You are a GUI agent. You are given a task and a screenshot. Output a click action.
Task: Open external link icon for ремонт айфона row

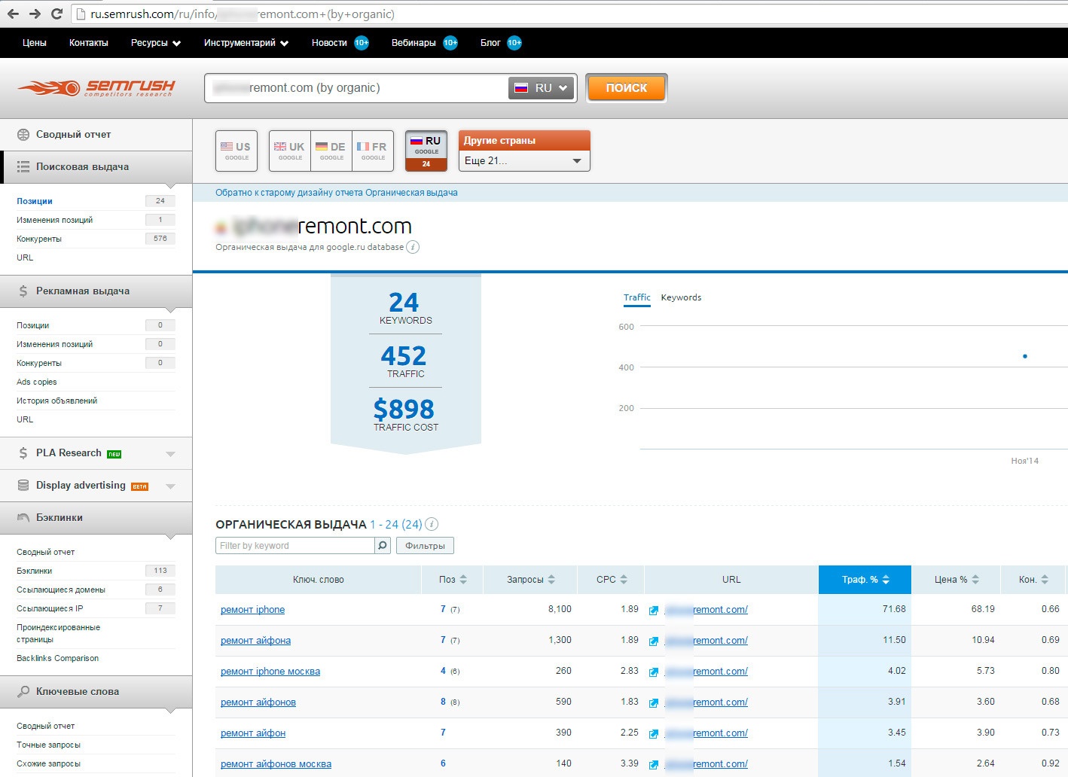[654, 641]
